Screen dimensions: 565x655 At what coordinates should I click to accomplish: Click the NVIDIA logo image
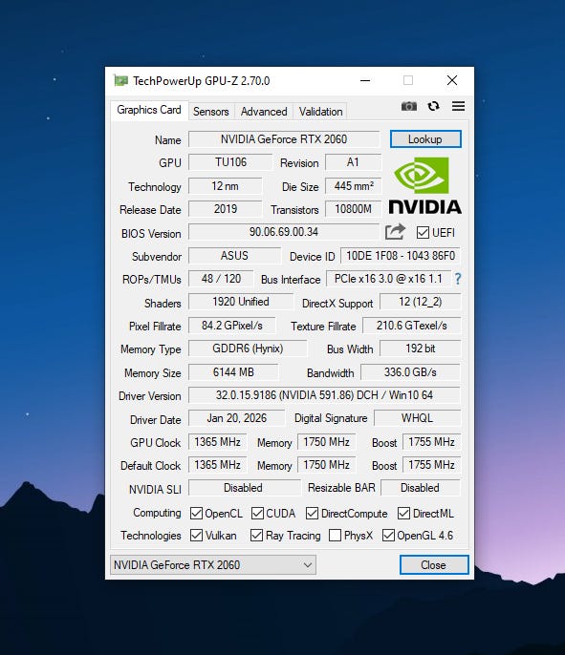pos(424,186)
